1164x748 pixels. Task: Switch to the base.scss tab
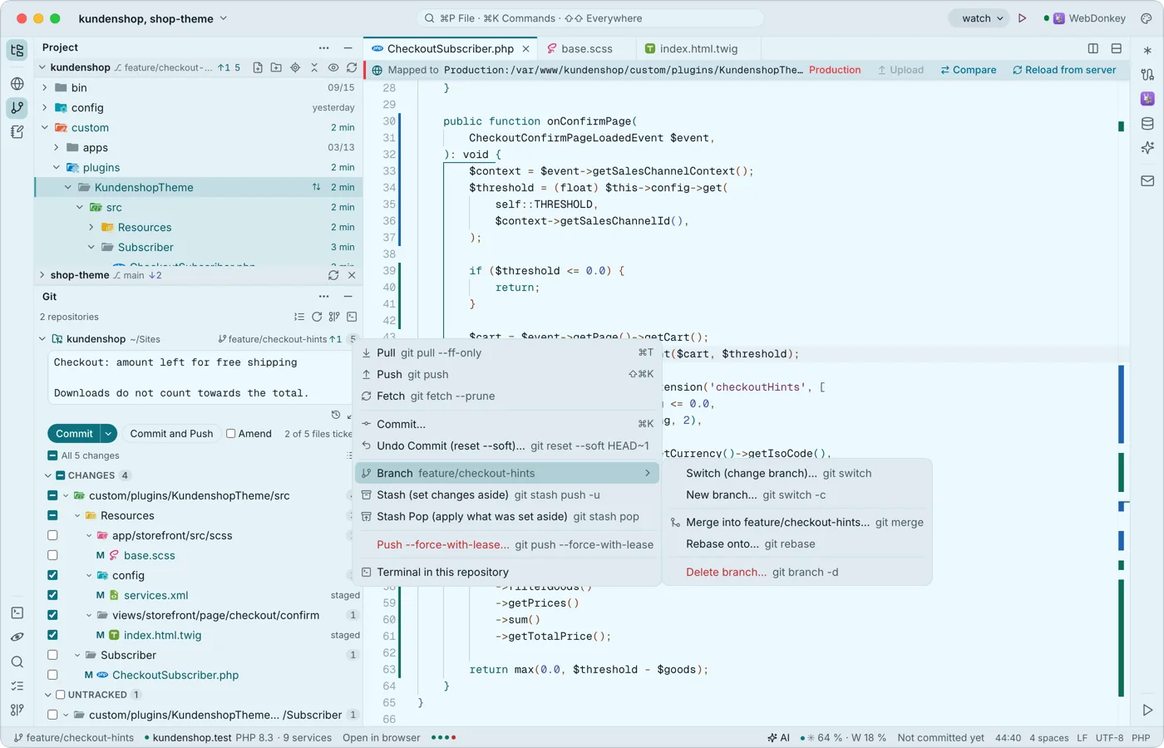(x=586, y=49)
